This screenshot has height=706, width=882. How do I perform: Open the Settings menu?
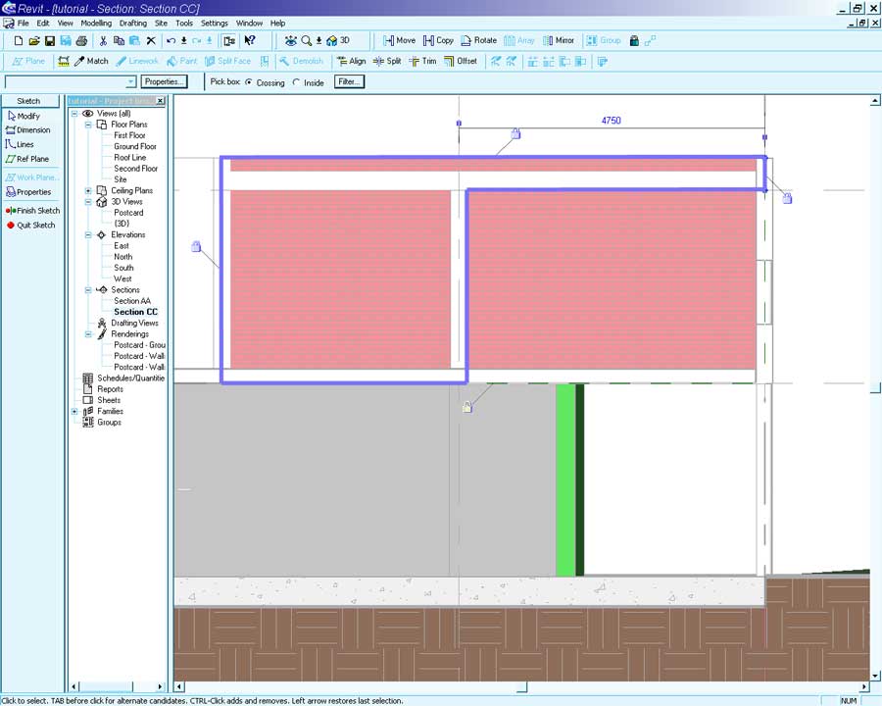(214, 23)
